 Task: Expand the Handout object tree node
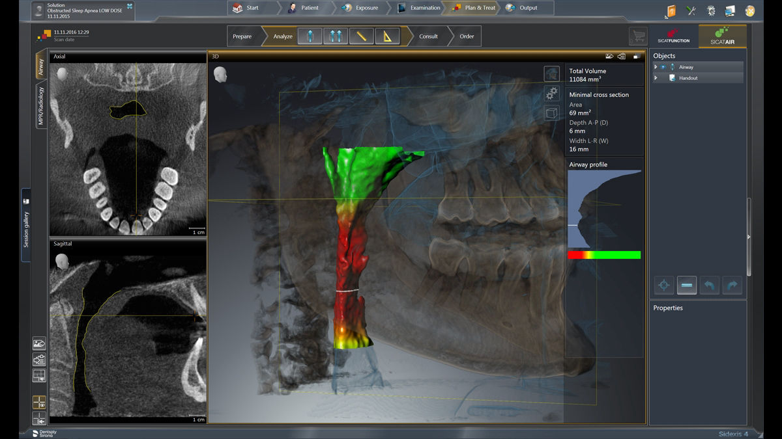tap(656, 78)
